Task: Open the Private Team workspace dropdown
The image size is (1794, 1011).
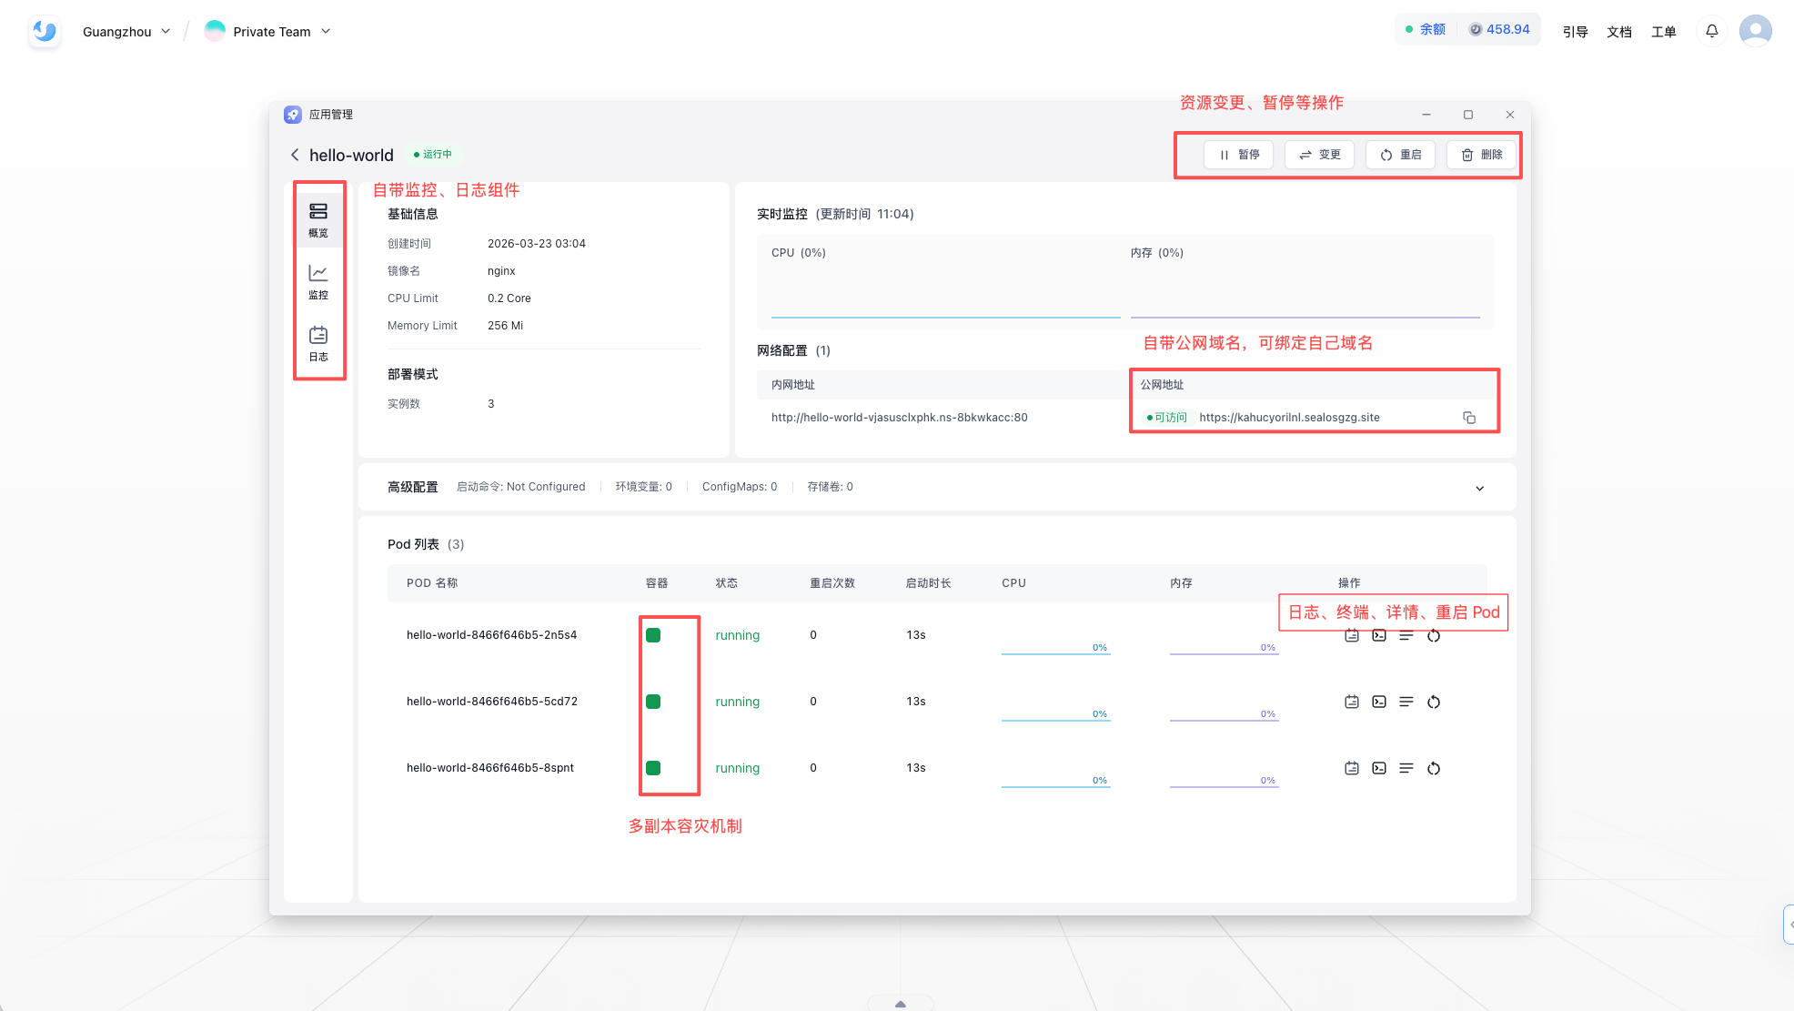Action: click(x=267, y=32)
